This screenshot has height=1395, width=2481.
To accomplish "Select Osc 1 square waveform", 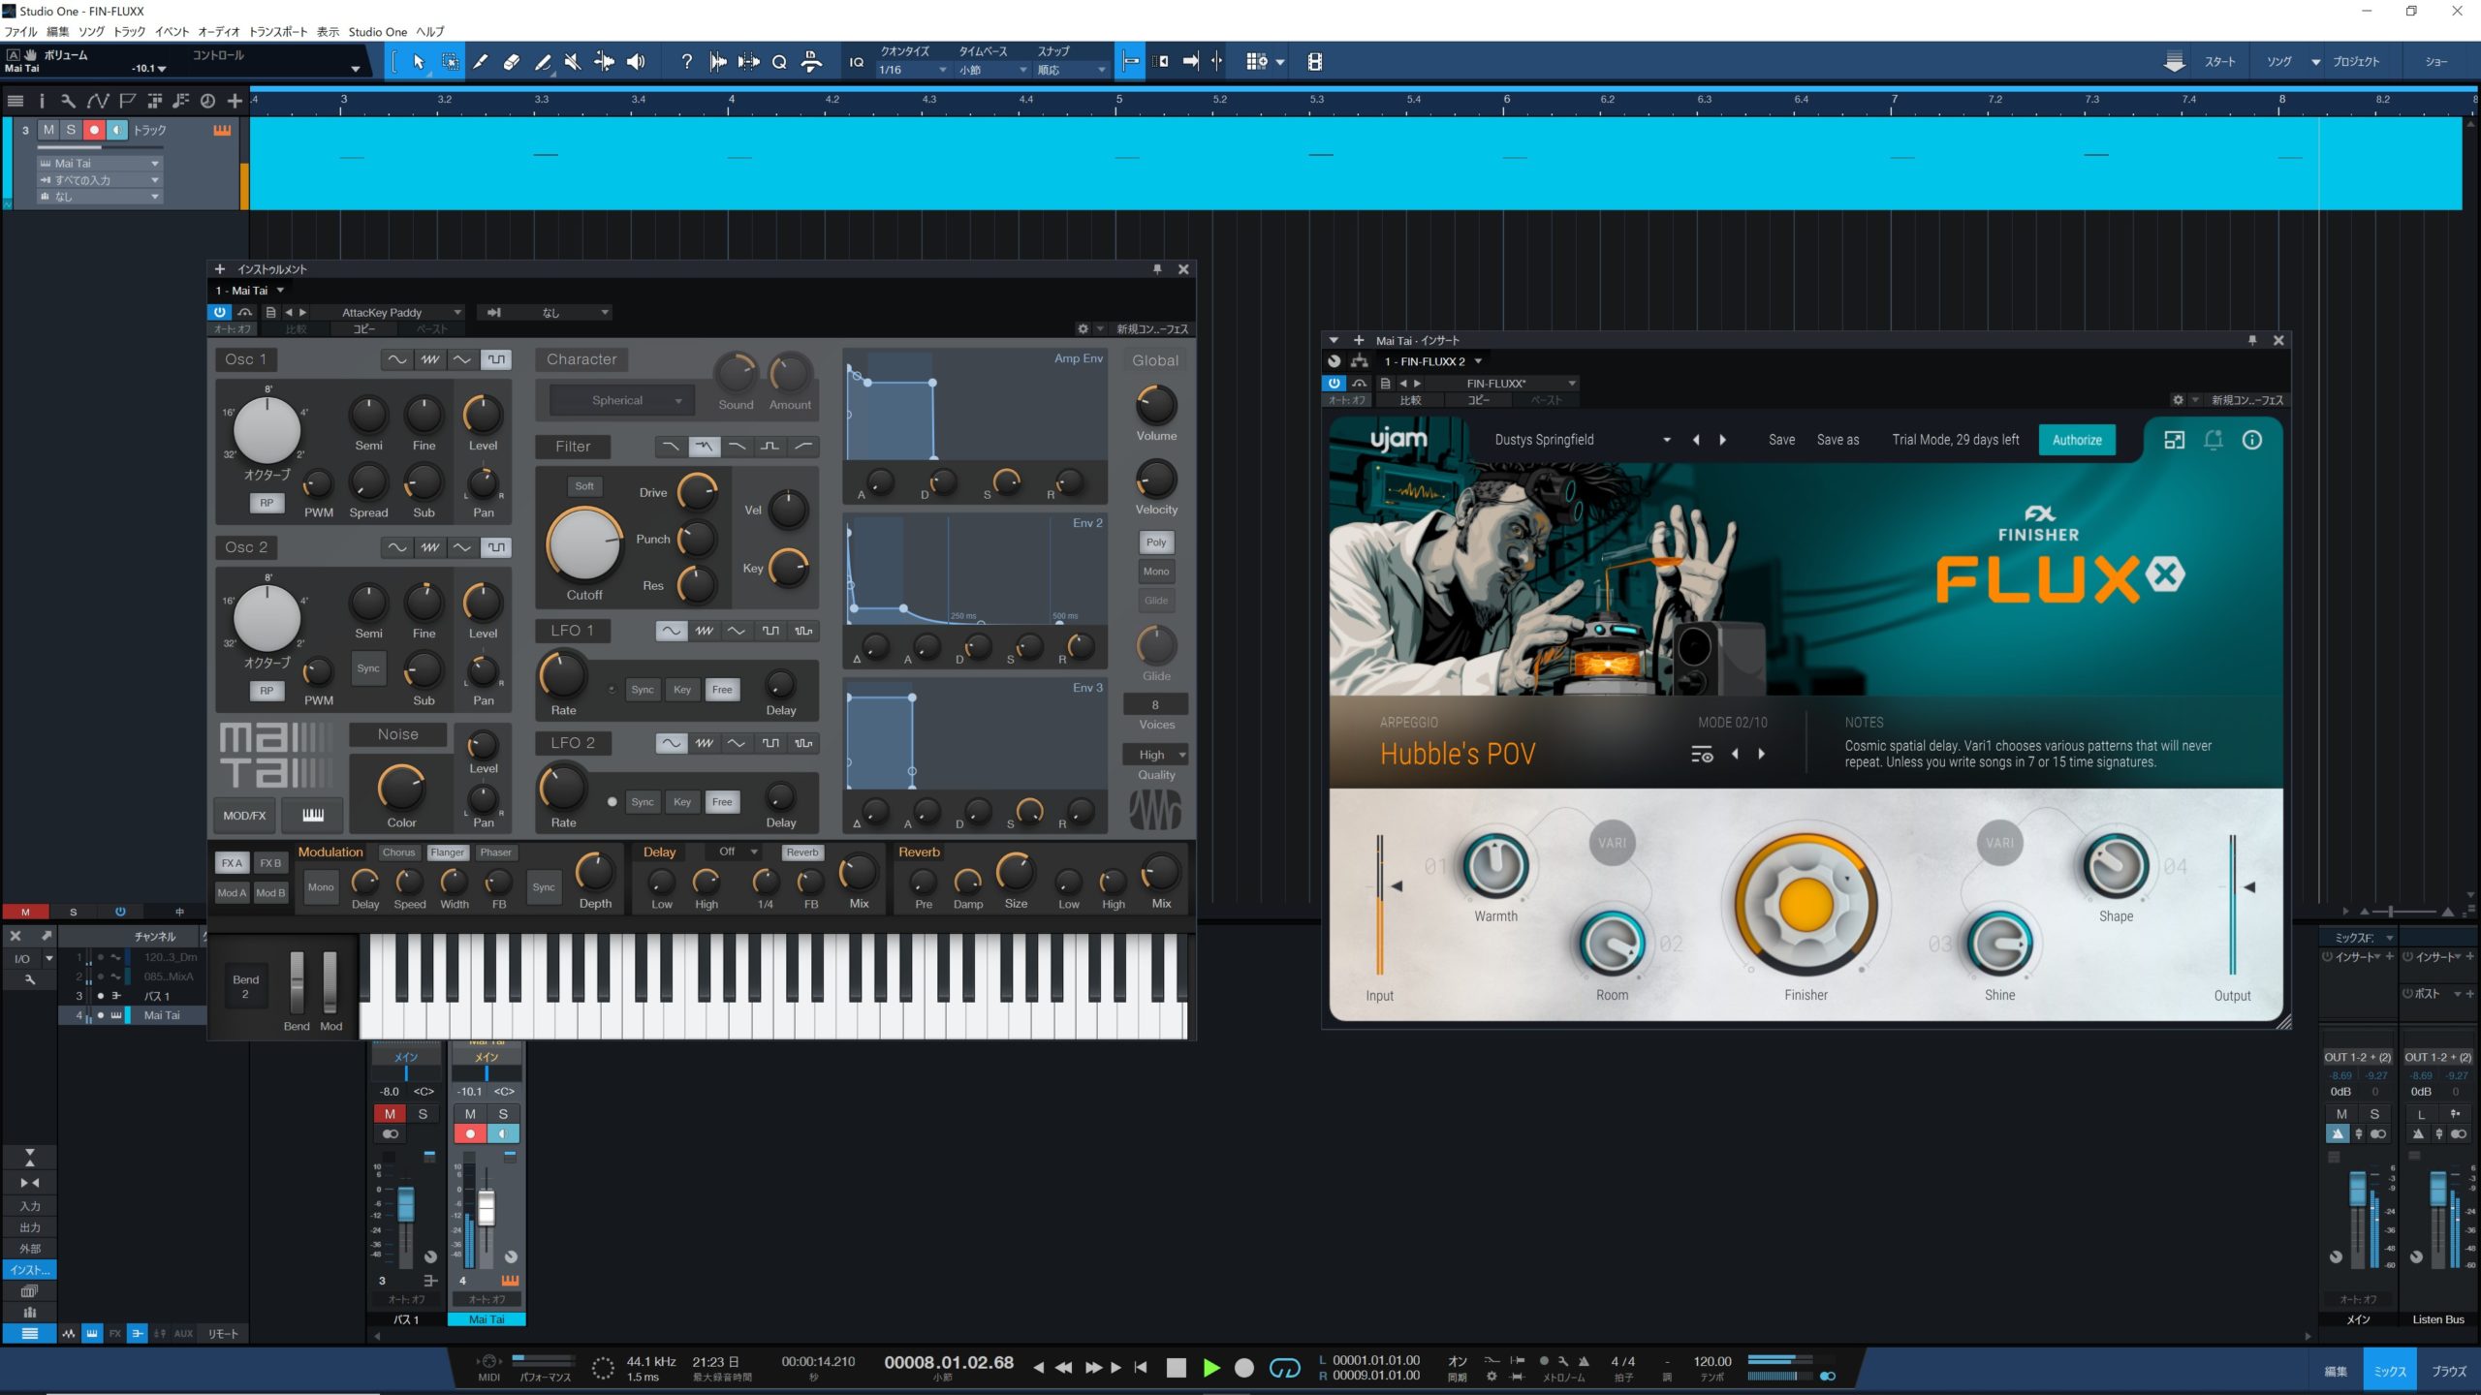I will [x=496, y=359].
